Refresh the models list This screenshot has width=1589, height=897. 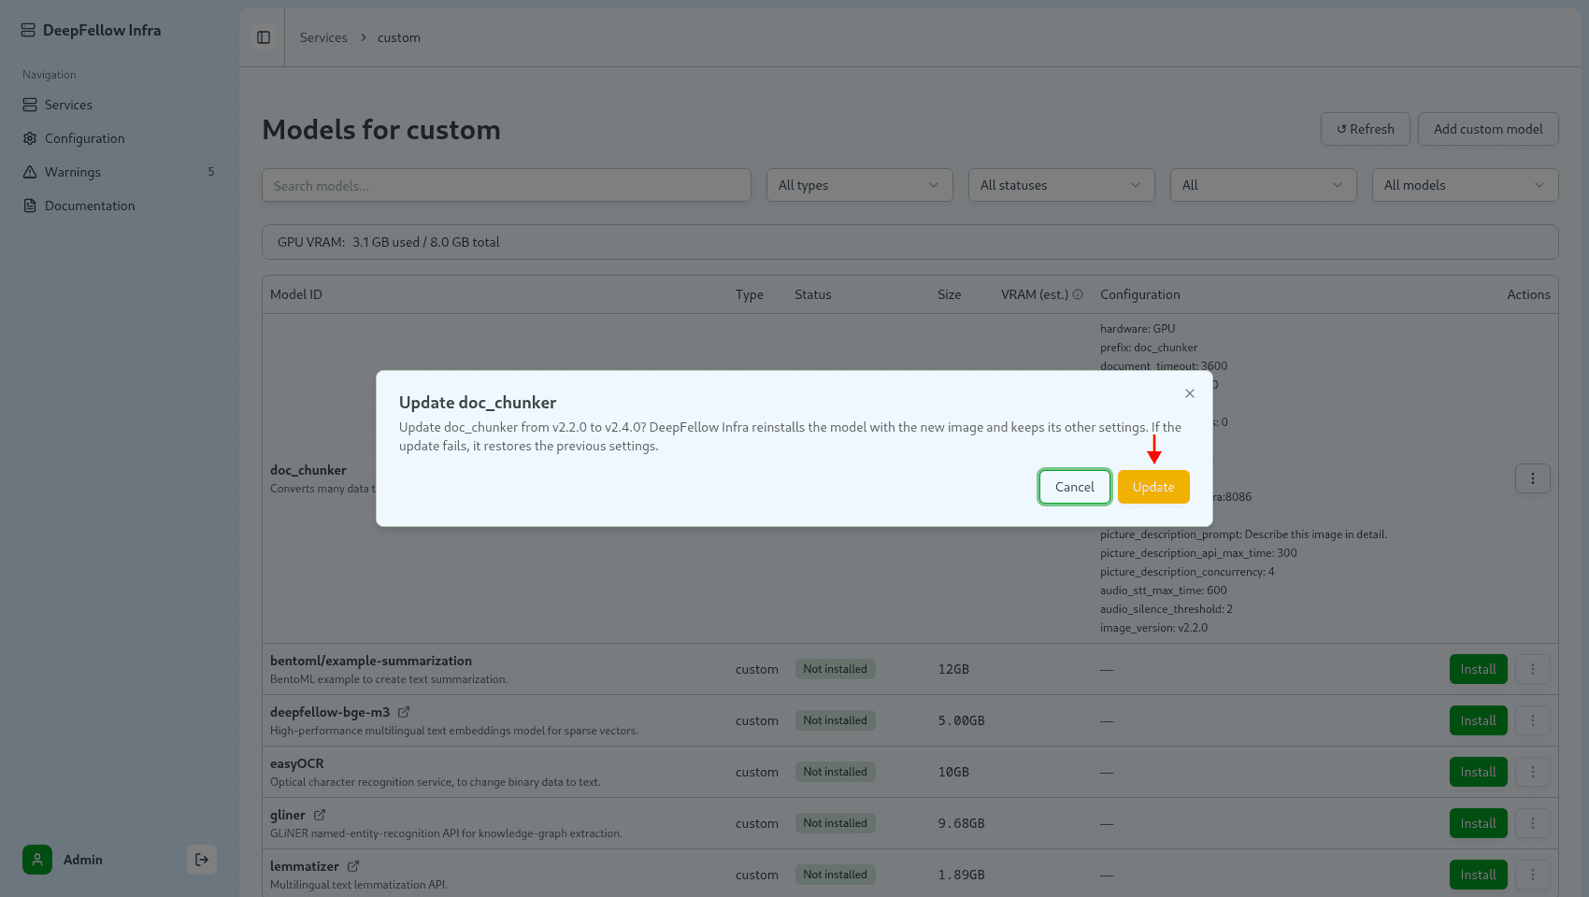pyautogui.click(x=1366, y=129)
